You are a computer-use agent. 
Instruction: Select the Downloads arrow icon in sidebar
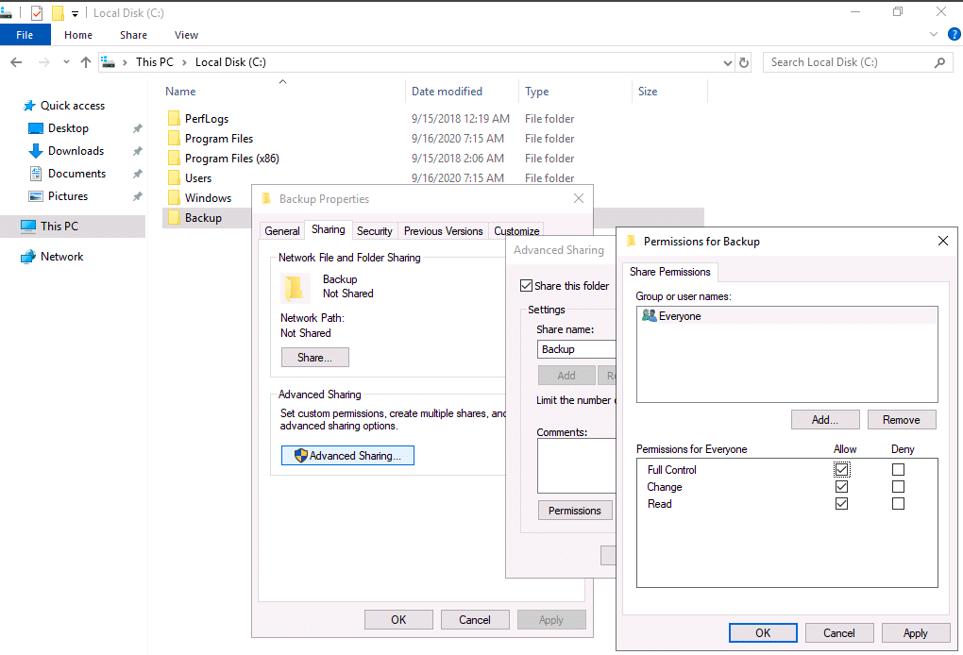pyautogui.click(x=36, y=151)
